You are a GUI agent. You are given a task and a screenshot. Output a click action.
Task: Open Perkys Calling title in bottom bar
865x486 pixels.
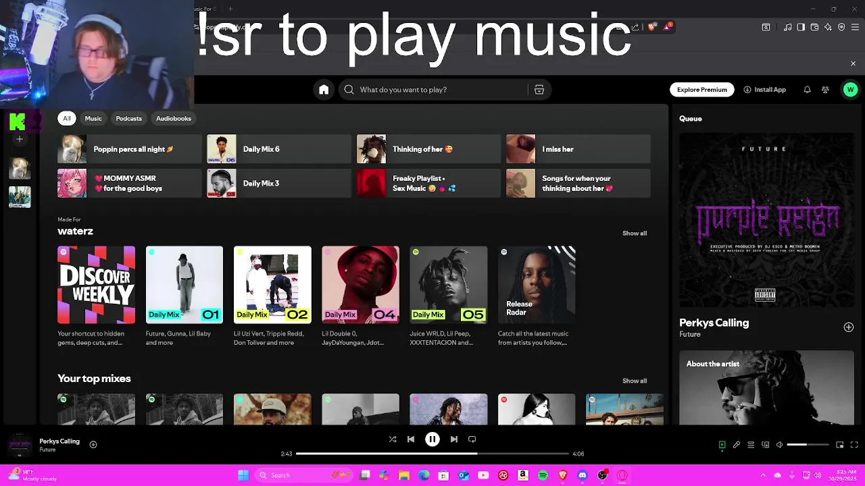coord(59,441)
